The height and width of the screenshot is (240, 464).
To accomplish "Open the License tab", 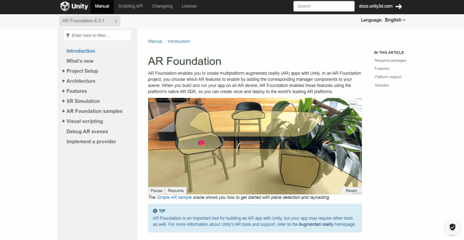I will 189,6.
